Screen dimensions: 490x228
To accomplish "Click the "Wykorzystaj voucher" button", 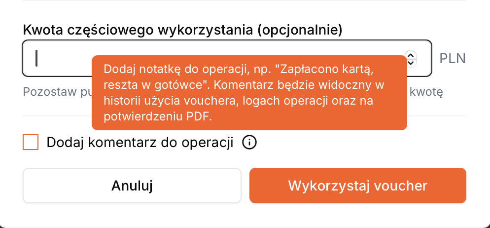I will point(357,186).
